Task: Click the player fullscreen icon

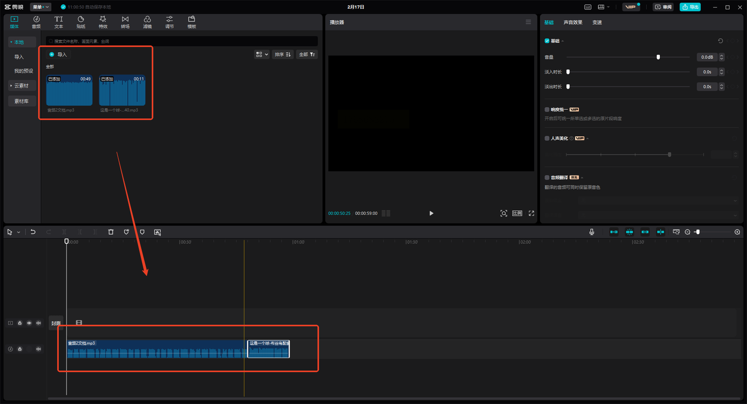Action: [x=531, y=213]
